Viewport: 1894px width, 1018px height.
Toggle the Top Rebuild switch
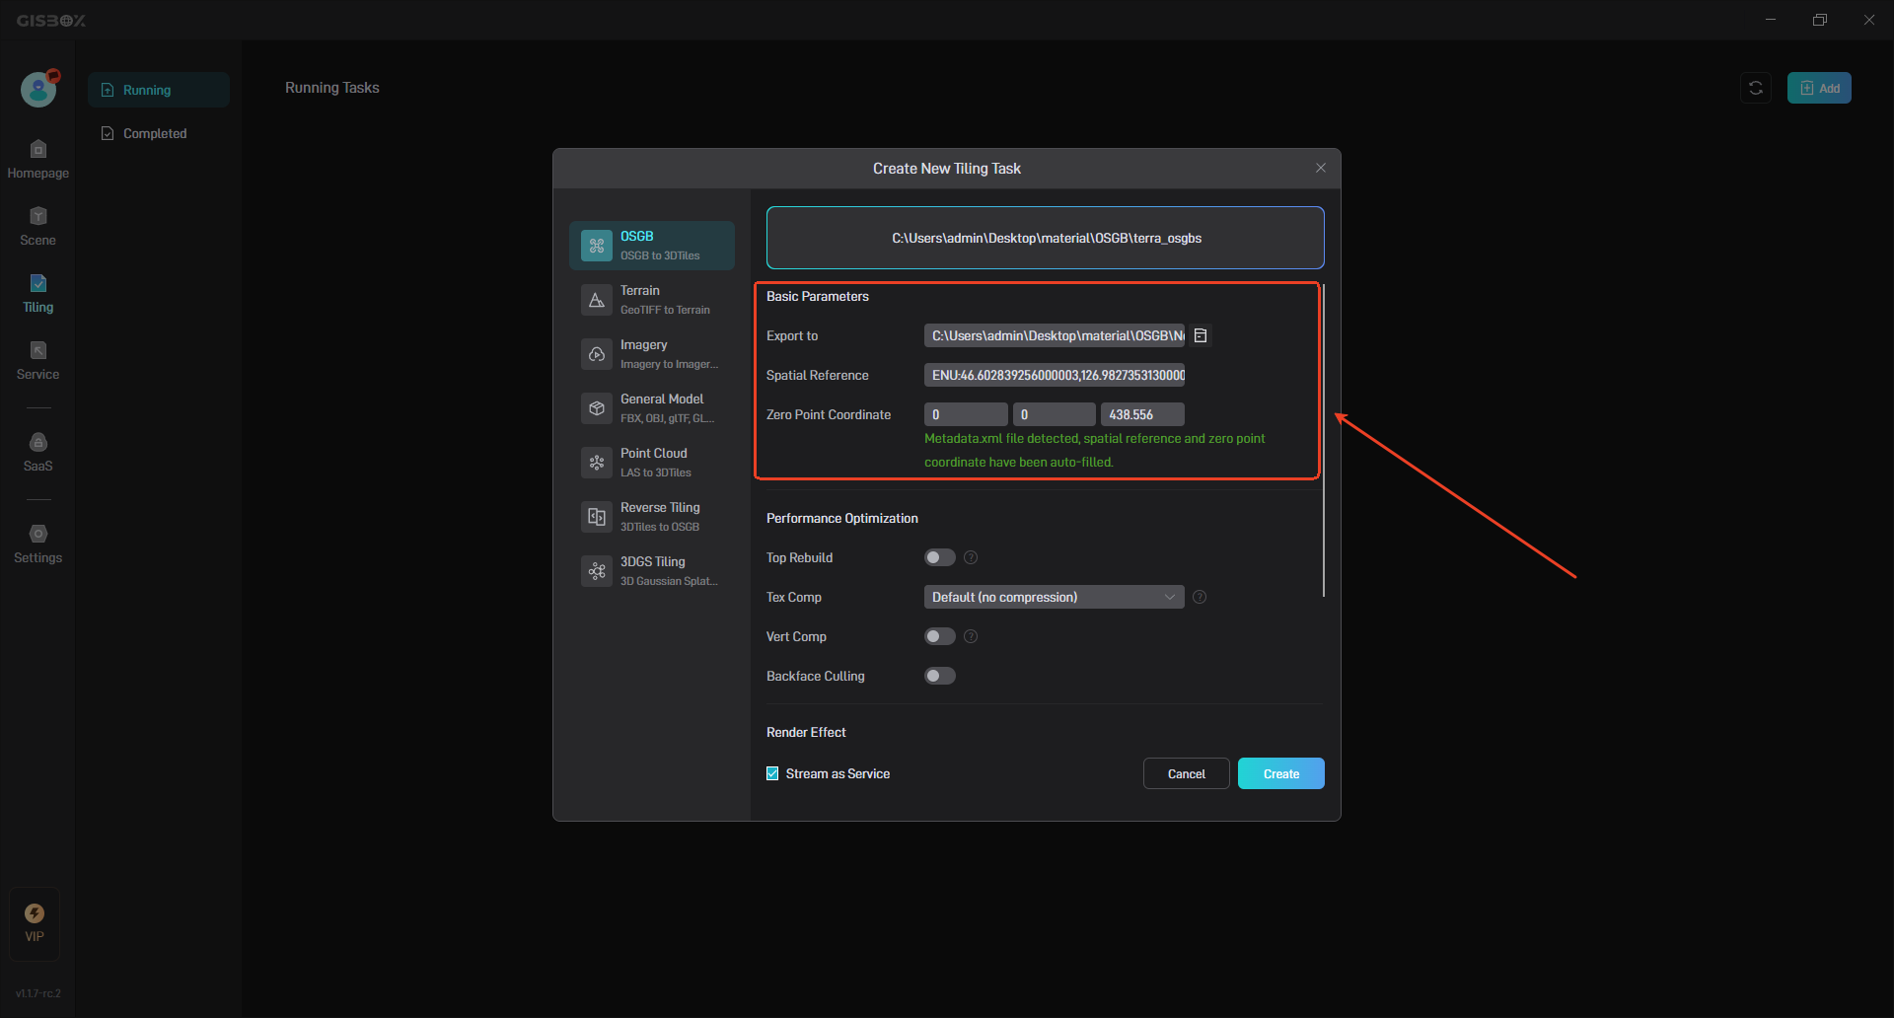point(940,557)
